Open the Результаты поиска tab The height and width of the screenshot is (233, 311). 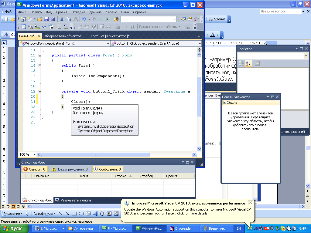click(x=73, y=200)
